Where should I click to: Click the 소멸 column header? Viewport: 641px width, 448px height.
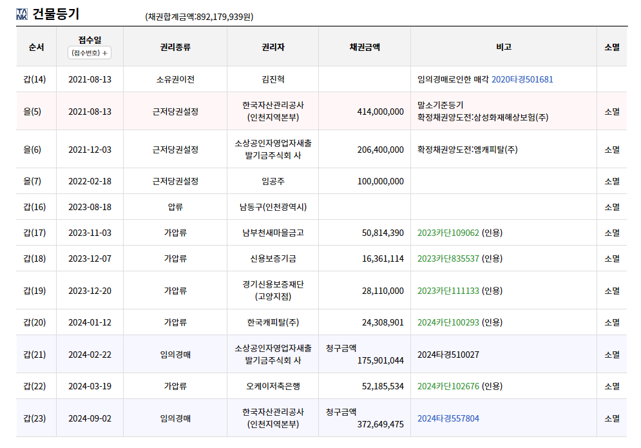point(612,47)
